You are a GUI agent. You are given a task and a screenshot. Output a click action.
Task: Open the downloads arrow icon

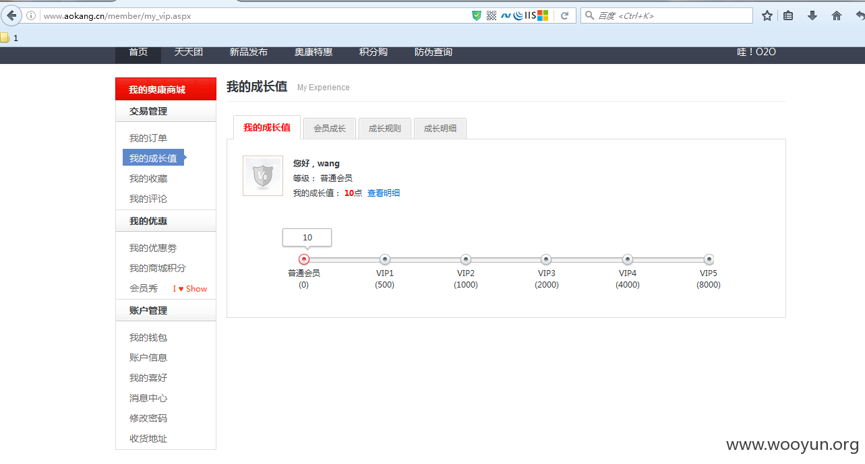pos(812,15)
